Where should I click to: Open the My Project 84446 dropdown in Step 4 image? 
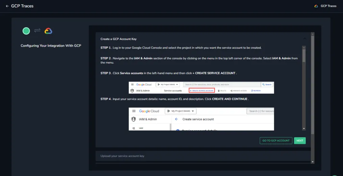pos(181,111)
